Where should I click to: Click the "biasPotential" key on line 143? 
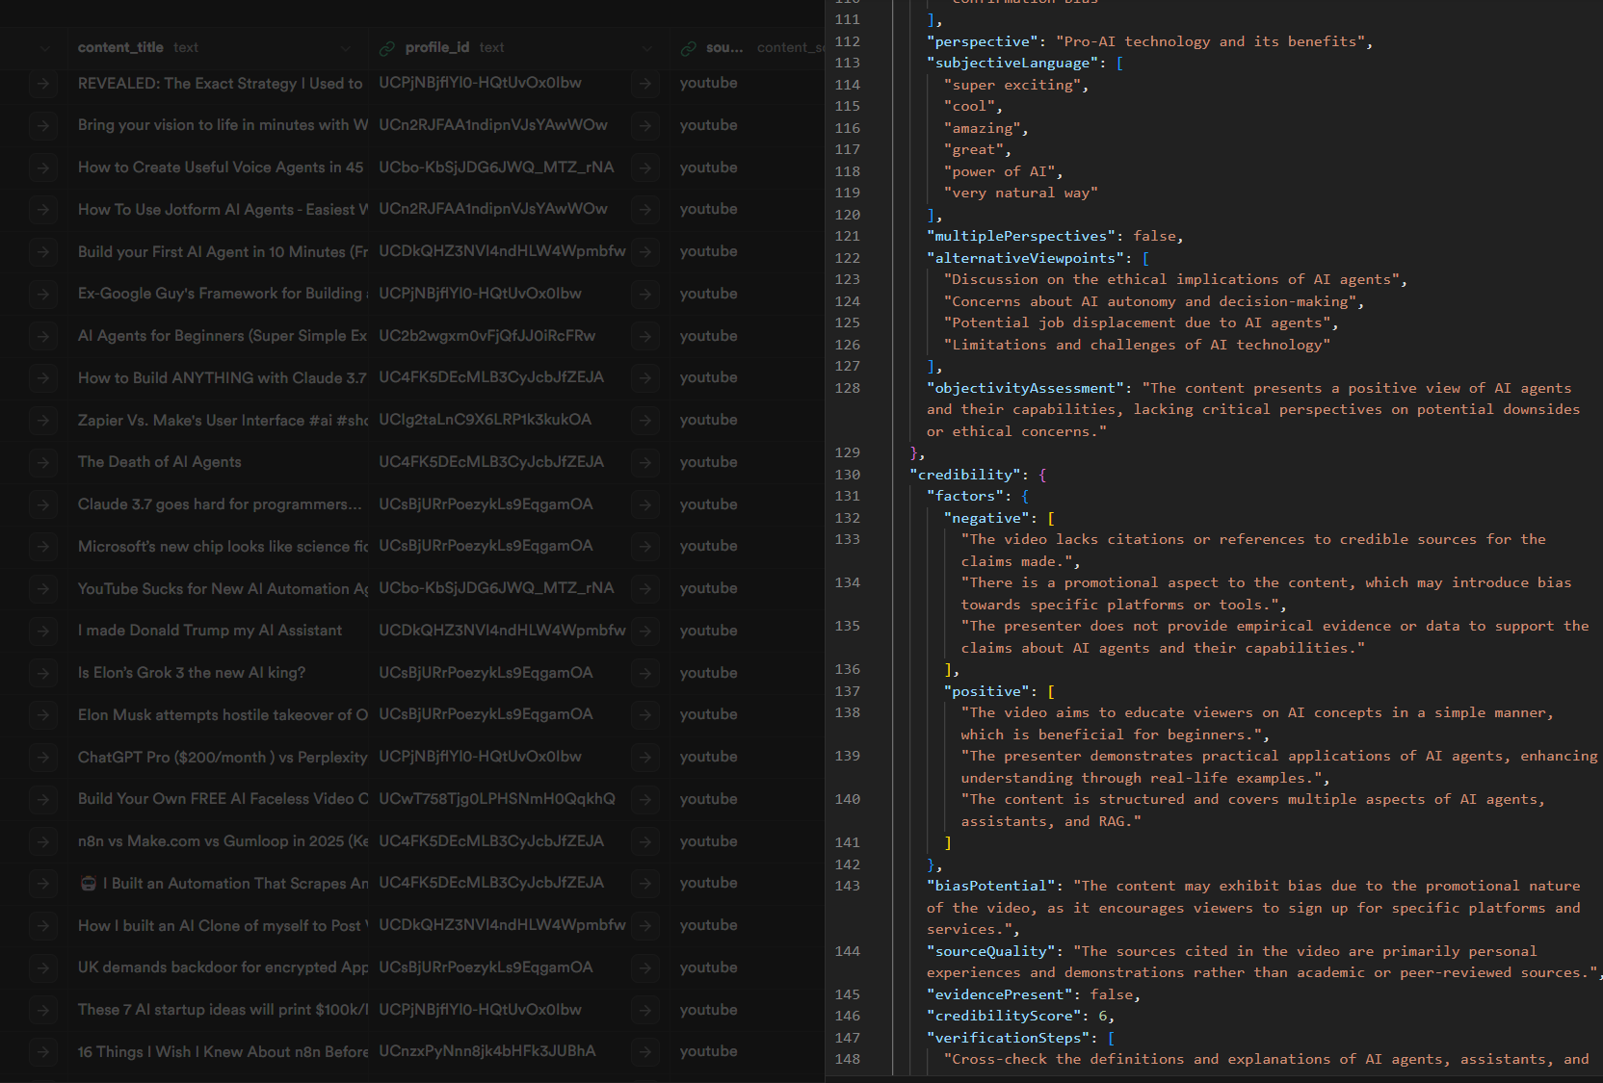point(991,886)
